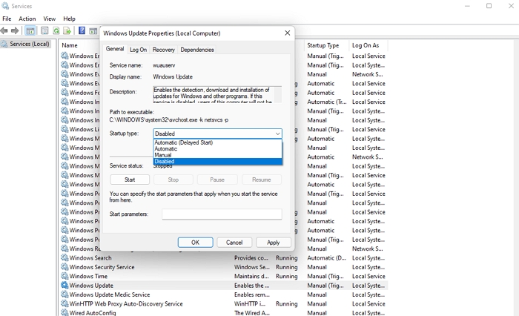519x316 pixels.
Task: Click the gear icon beside Windows Time
Action: click(x=65, y=276)
